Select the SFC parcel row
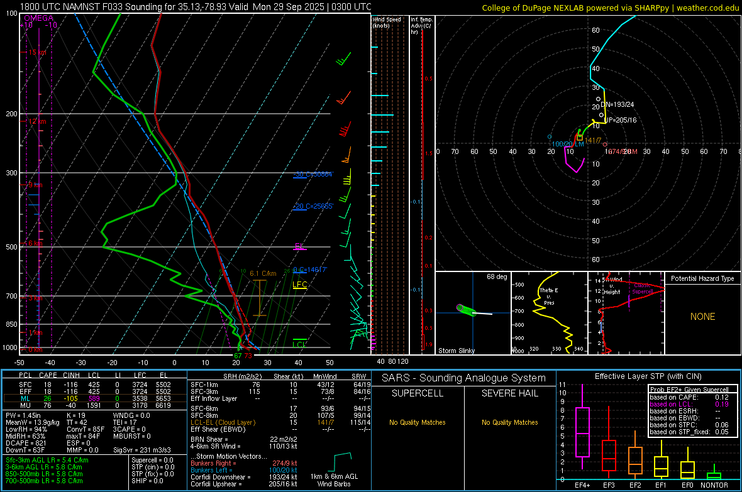The image size is (742, 492). tap(95, 385)
